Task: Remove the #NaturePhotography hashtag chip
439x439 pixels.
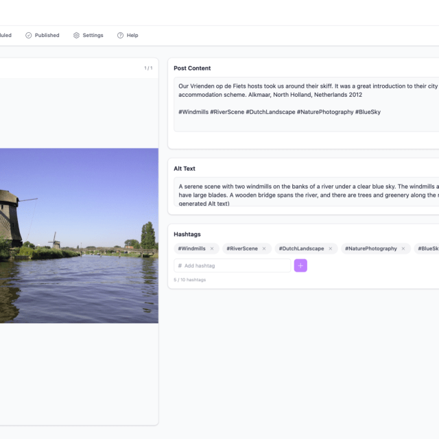Action: (403, 248)
